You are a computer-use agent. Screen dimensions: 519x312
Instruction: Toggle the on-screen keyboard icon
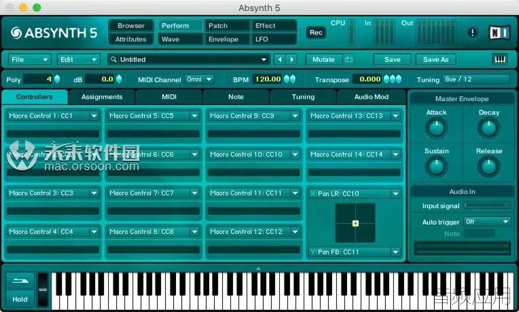(500, 60)
